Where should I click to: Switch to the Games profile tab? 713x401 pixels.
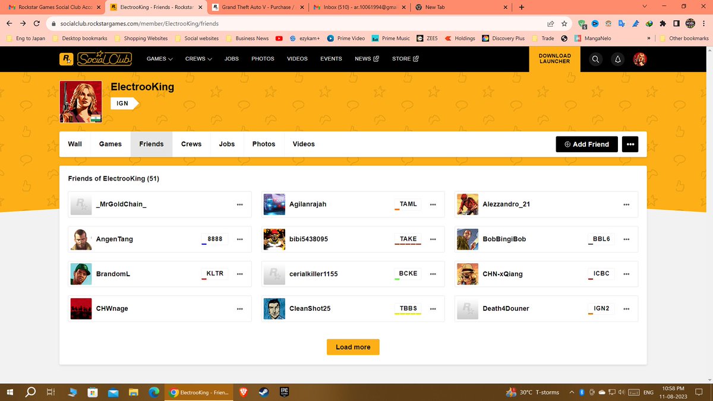point(111,144)
